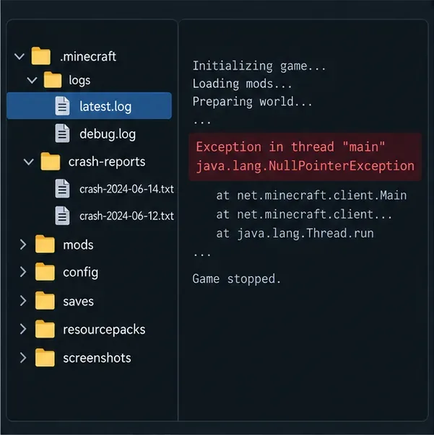Open crash-2024-06-12.txt file name
Viewport: 434px width, 435px height.
(x=126, y=216)
